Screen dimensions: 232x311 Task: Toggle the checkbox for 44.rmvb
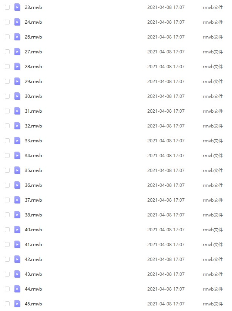point(7,289)
